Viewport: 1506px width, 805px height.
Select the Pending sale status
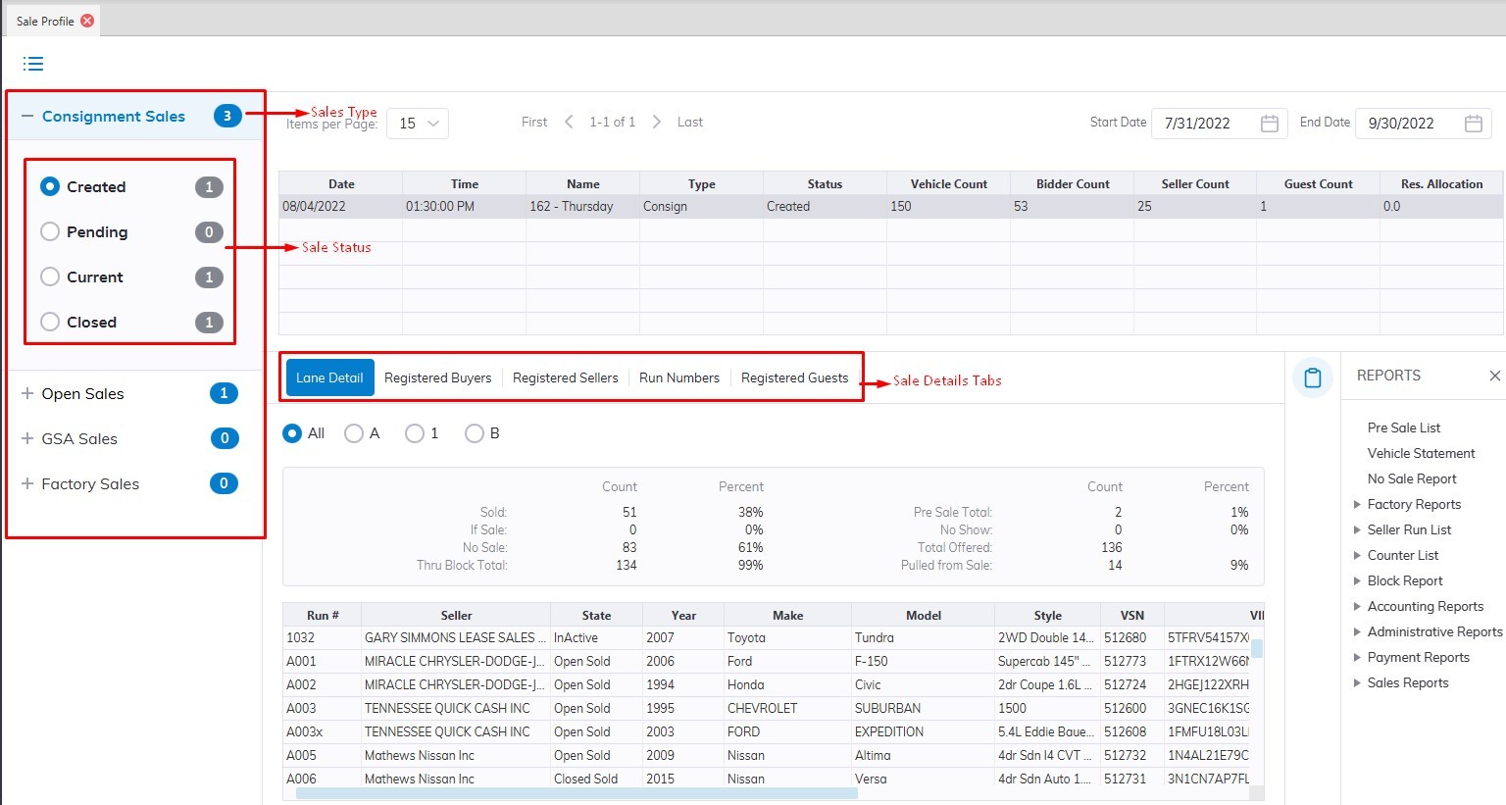click(50, 232)
